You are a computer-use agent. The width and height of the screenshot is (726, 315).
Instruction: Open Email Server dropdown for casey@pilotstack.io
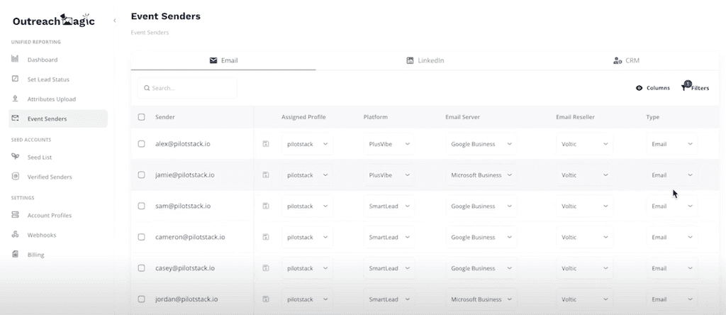tap(481, 268)
